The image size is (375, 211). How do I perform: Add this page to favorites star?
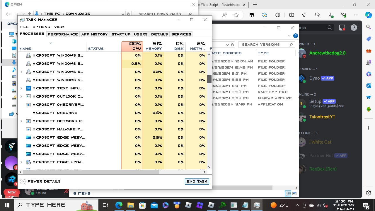point(236,15)
